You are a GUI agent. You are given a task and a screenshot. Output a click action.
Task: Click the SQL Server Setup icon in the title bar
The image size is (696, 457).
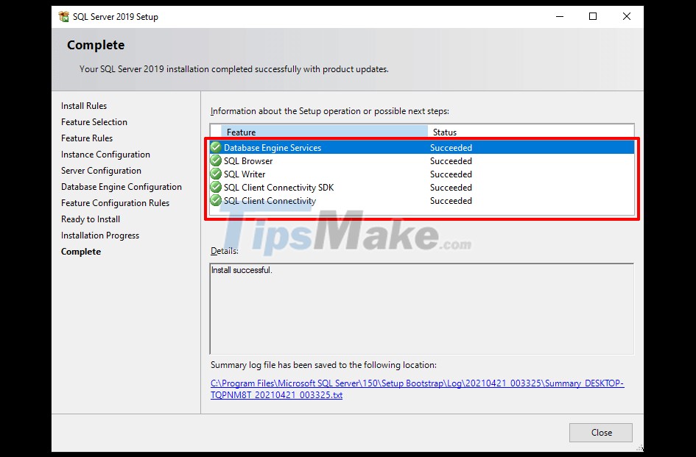pos(64,16)
